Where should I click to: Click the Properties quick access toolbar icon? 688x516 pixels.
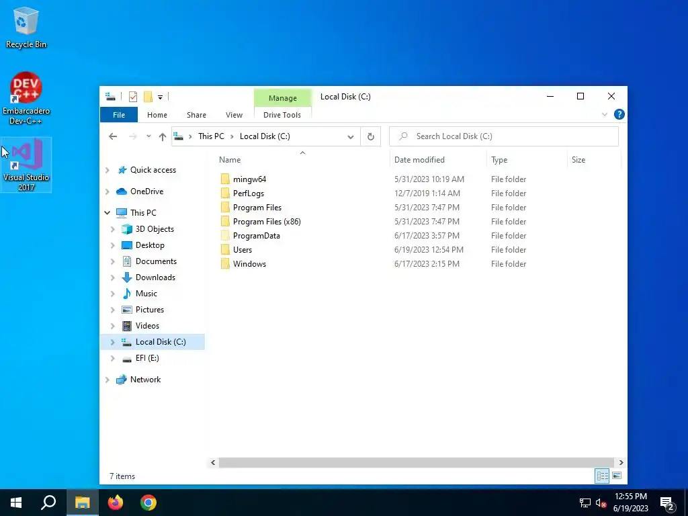click(x=133, y=97)
